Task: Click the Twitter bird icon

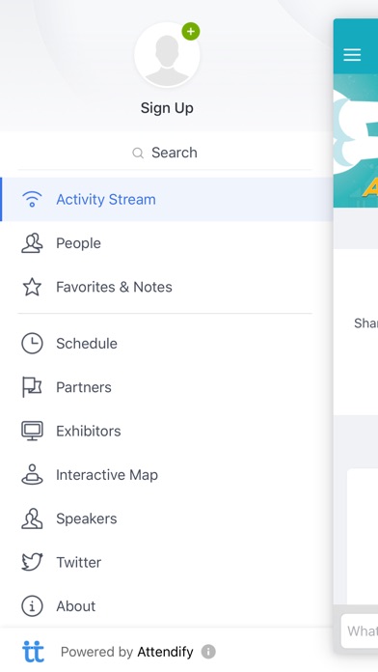Action: coord(32,562)
